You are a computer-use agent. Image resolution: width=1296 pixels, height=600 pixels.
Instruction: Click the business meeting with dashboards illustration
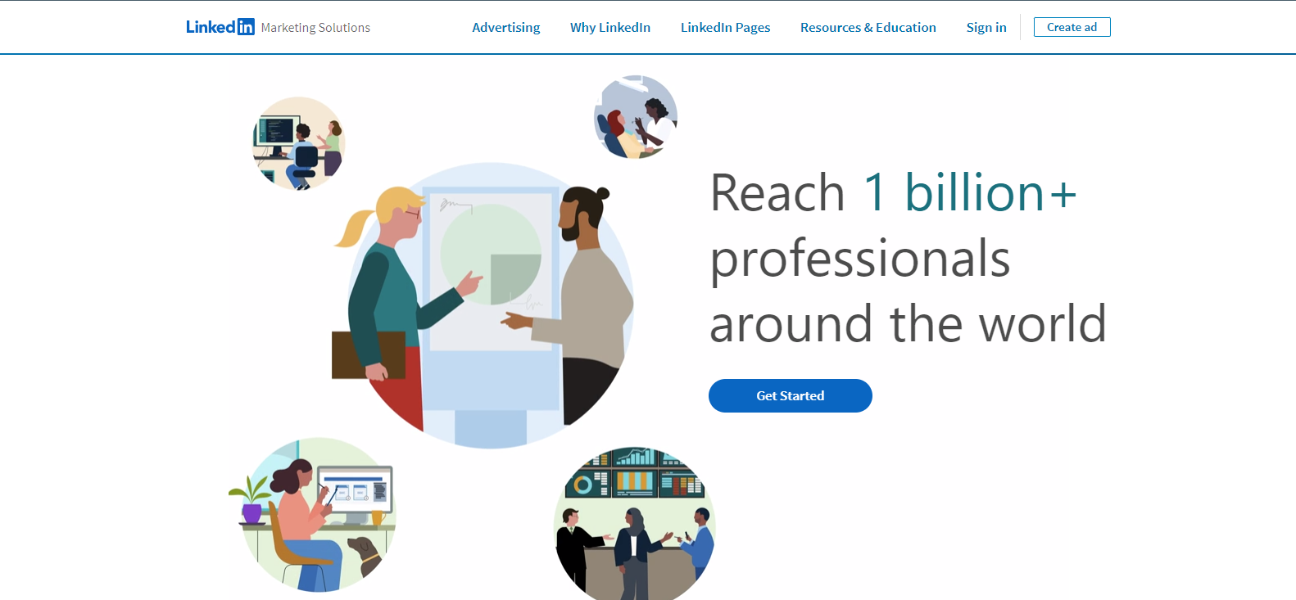(634, 524)
